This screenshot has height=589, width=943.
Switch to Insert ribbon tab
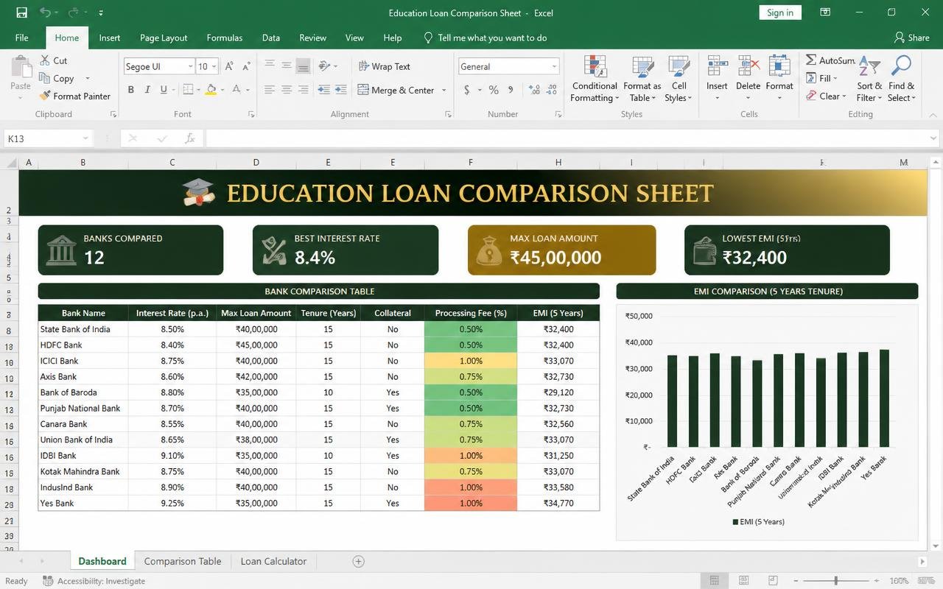110,38
